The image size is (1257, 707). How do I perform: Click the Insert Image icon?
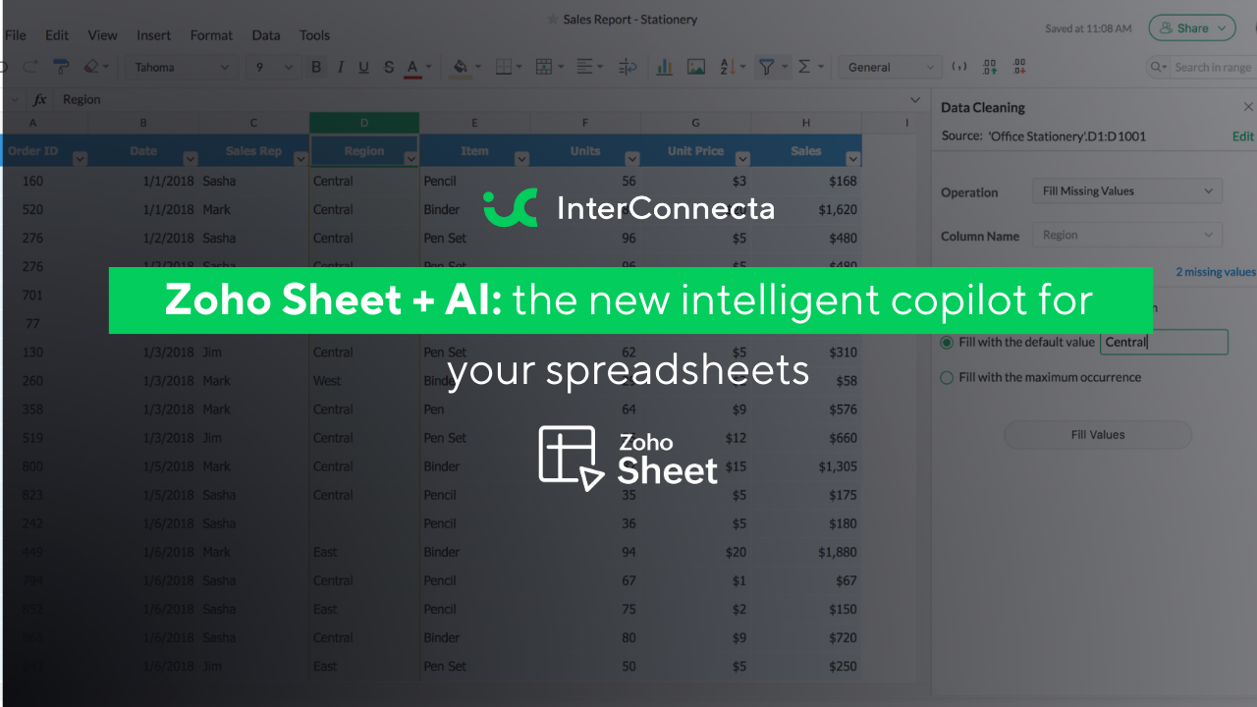click(x=696, y=67)
